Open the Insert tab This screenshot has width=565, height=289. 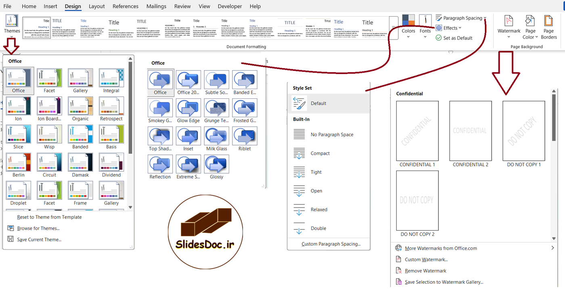tap(50, 6)
